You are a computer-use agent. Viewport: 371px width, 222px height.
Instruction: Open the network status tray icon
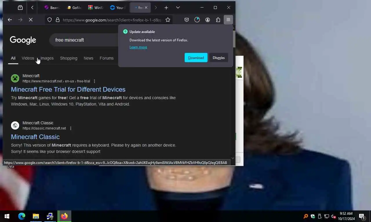tap(327, 216)
